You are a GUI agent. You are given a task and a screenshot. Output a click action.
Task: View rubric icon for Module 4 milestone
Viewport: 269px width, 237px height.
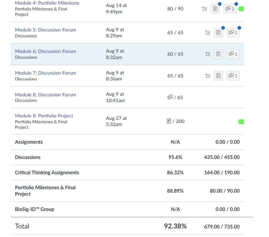(x=215, y=9)
